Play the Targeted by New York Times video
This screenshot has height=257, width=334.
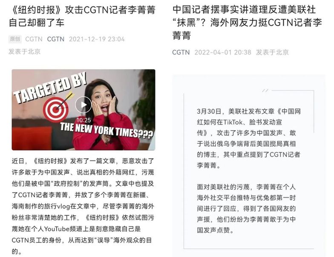pyautogui.click(x=83, y=105)
